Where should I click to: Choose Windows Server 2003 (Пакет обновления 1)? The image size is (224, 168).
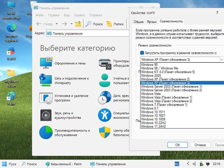182,87
